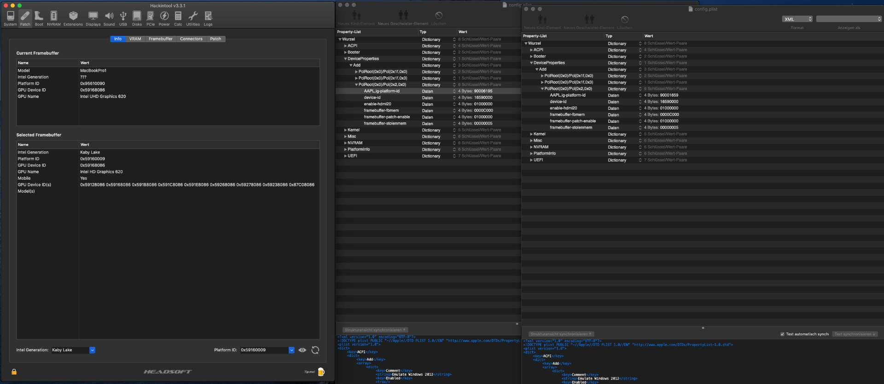Open the Logs viewer

208,18
